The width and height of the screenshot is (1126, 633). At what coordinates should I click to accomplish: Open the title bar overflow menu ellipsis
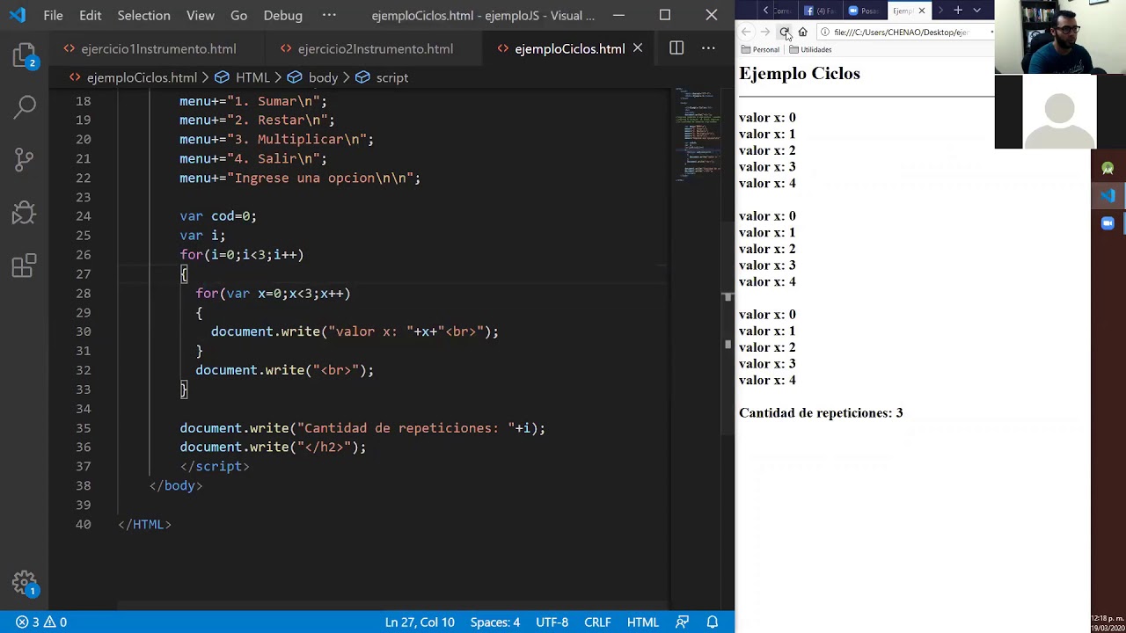[x=329, y=15]
